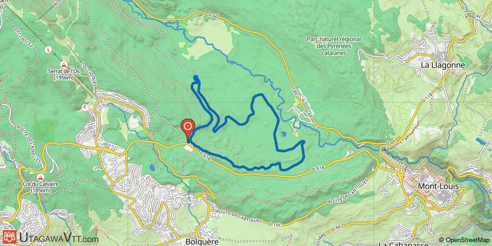The width and height of the screenshot is (492, 246).
Task: Click the D 10C road label
Action: click(x=275, y=224)
